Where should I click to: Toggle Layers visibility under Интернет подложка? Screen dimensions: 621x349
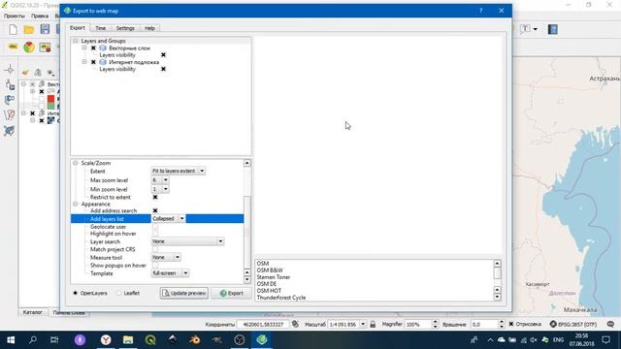163,69
